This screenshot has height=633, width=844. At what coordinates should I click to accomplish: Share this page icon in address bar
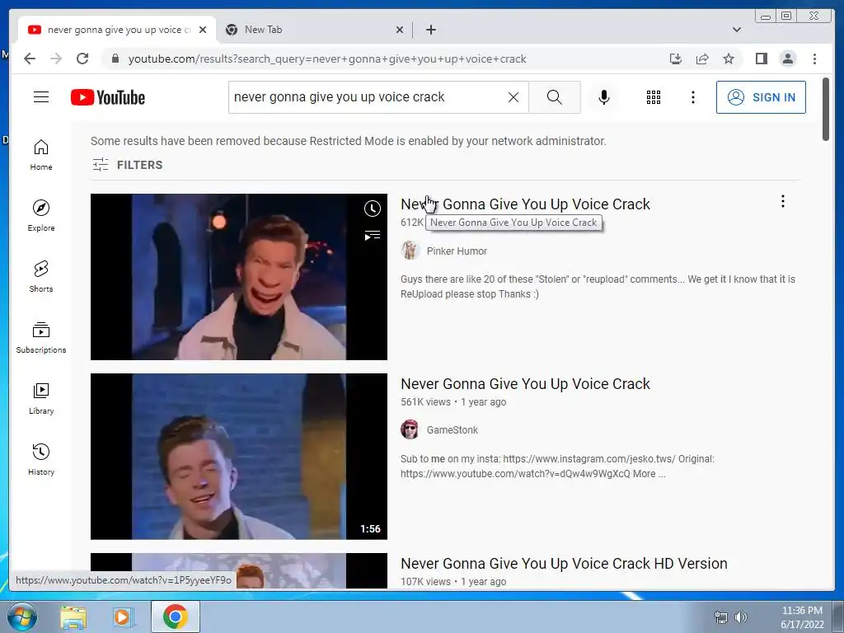coord(702,59)
